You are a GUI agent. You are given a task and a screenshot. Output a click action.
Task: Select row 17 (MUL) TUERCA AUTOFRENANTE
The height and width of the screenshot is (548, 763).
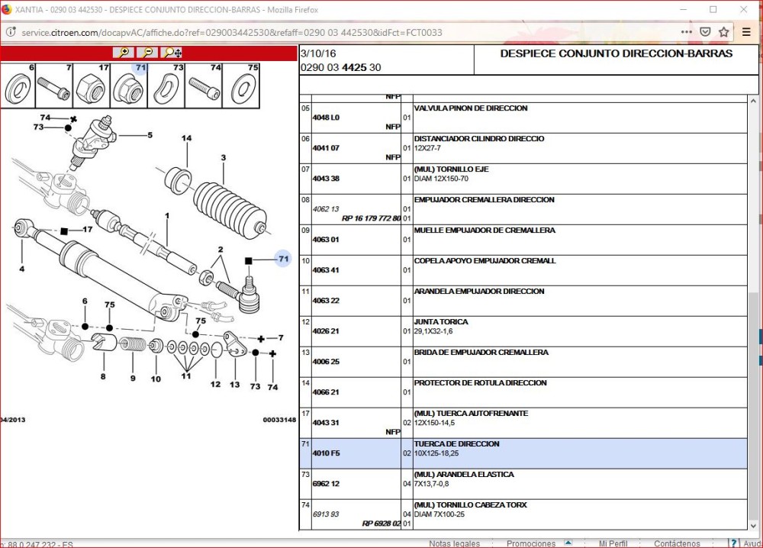[x=523, y=423]
